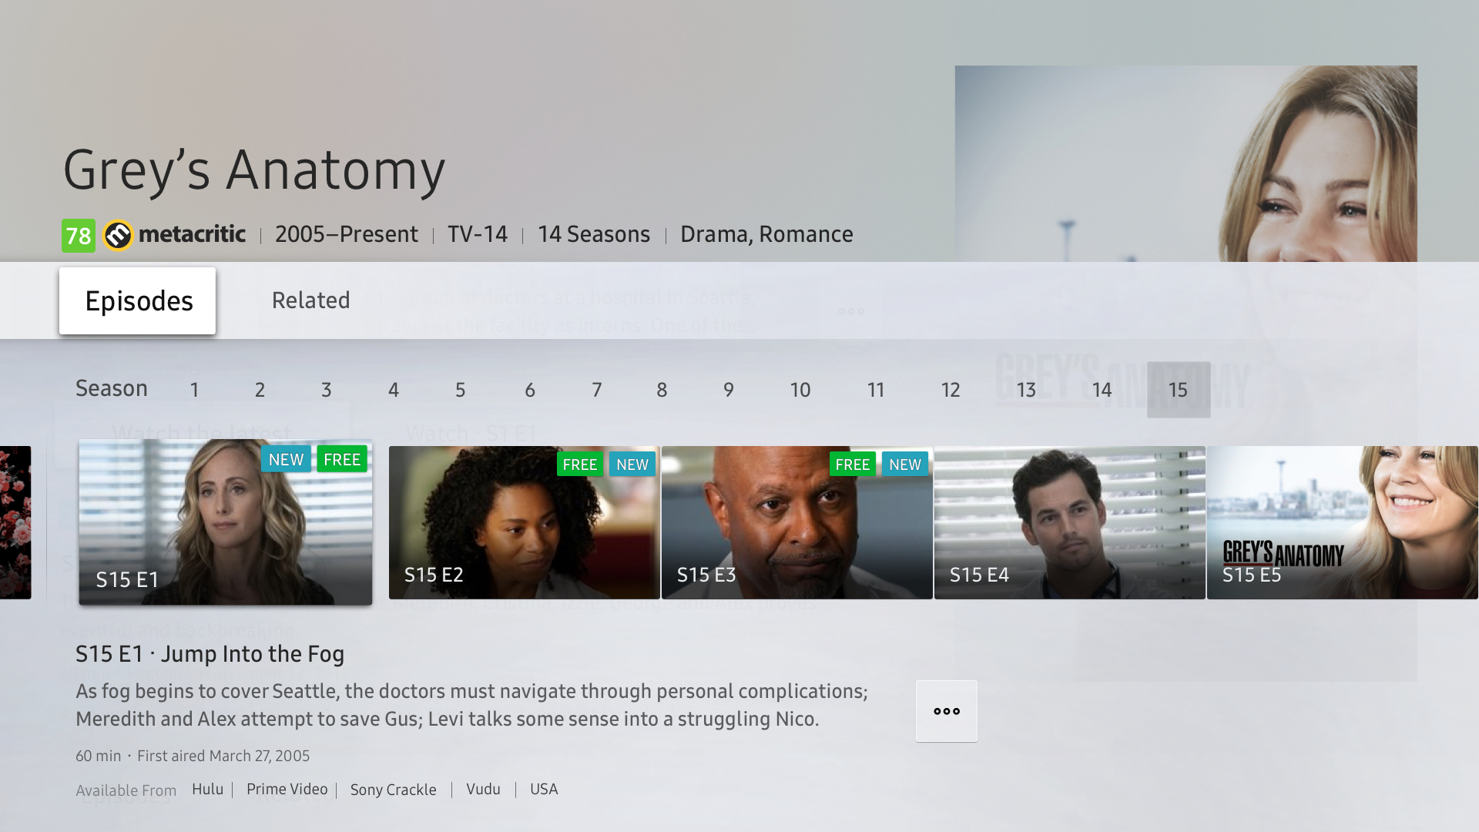Open episode S15 E3 thumbnail
1479x832 pixels.
pyautogui.click(x=797, y=522)
